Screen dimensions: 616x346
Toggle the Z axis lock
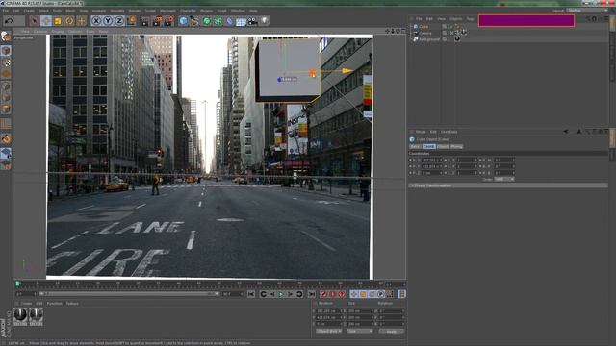[x=119, y=21]
